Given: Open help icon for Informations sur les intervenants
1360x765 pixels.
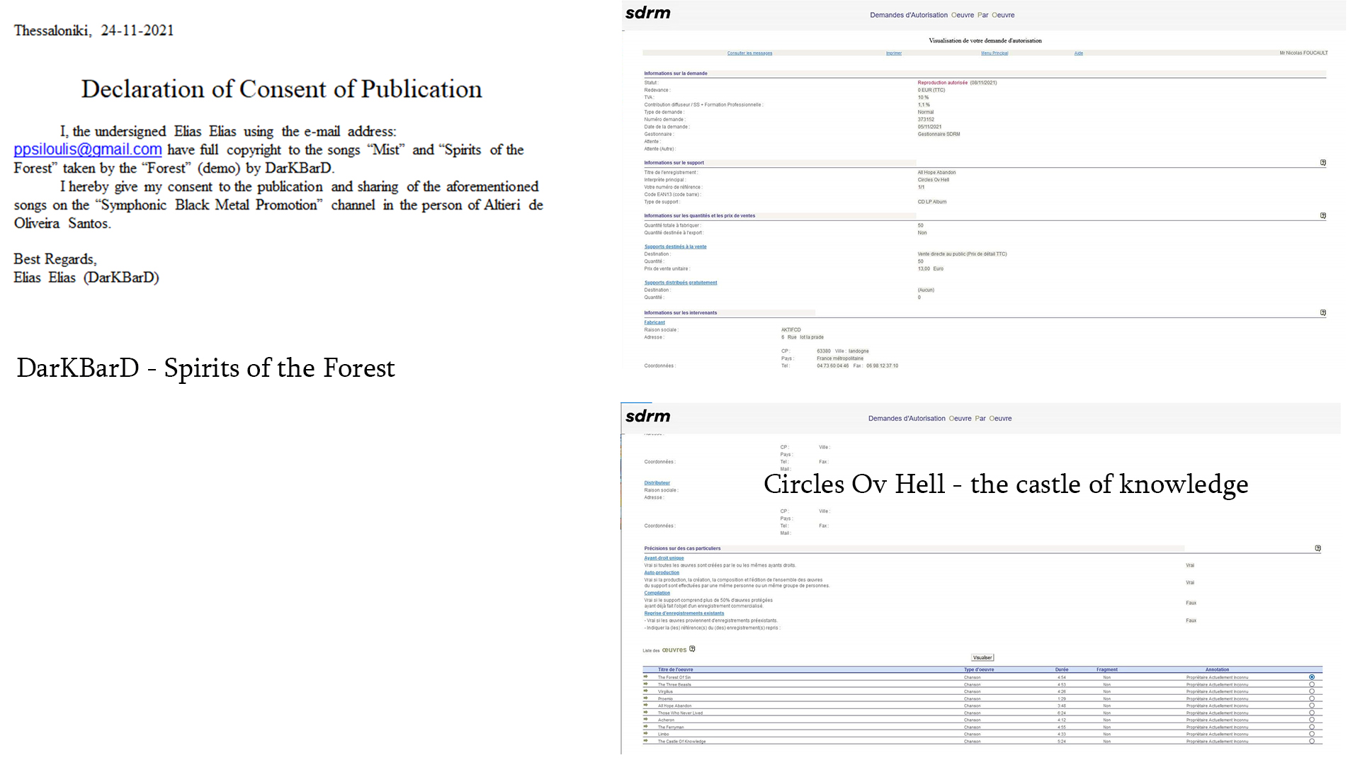Looking at the screenshot, I should pos(1322,312).
